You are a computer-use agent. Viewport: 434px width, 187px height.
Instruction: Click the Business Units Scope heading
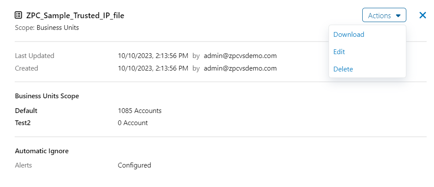[x=47, y=96]
